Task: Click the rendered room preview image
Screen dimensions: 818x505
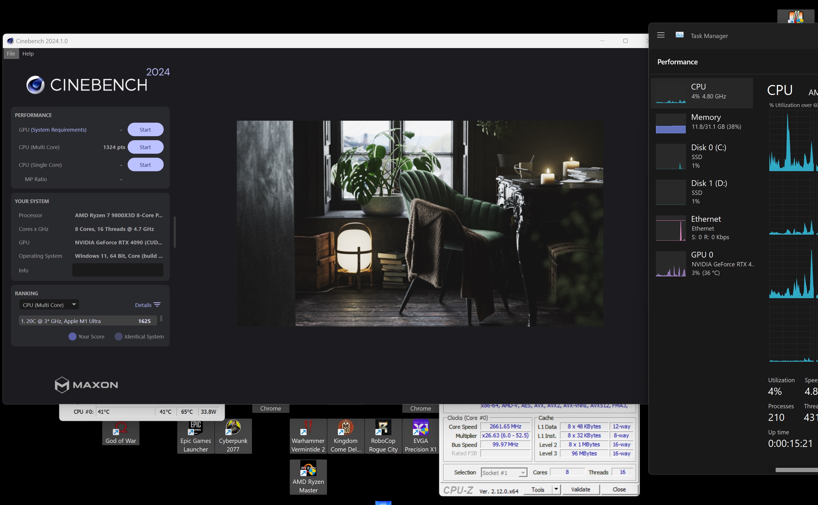Action: [x=420, y=223]
